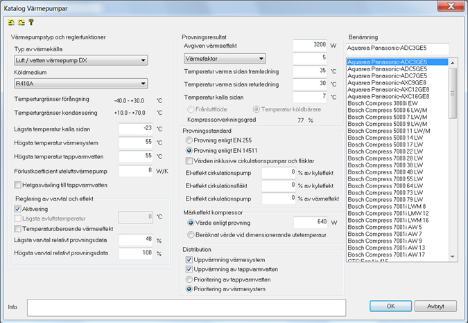This screenshot has width=468, height=323.
Task: Click Temperatur varma sidan framledning field
Action: (310, 71)
